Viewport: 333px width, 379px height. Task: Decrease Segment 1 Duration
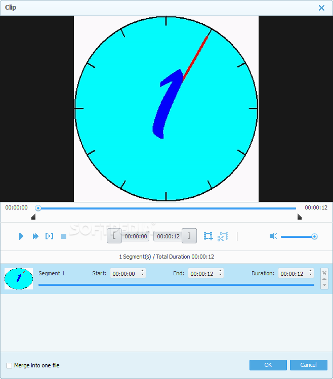[x=311, y=275]
